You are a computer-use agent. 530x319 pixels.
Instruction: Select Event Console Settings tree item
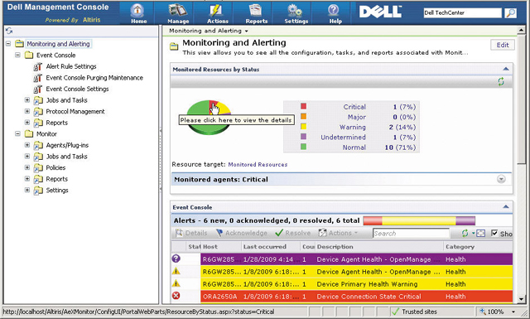[x=77, y=89]
